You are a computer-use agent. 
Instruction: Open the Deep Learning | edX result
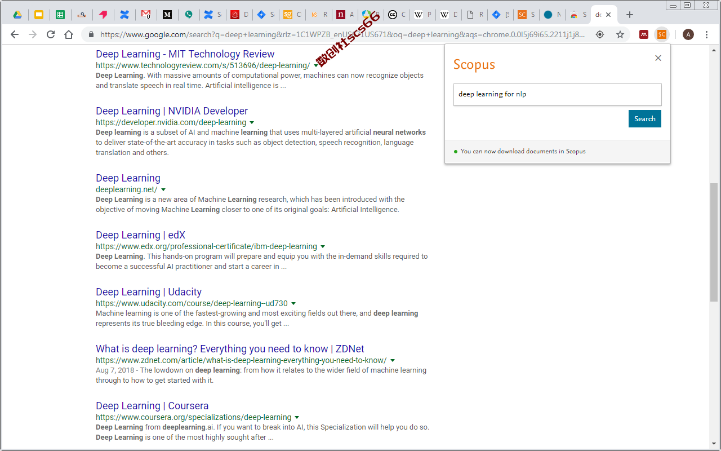click(140, 235)
